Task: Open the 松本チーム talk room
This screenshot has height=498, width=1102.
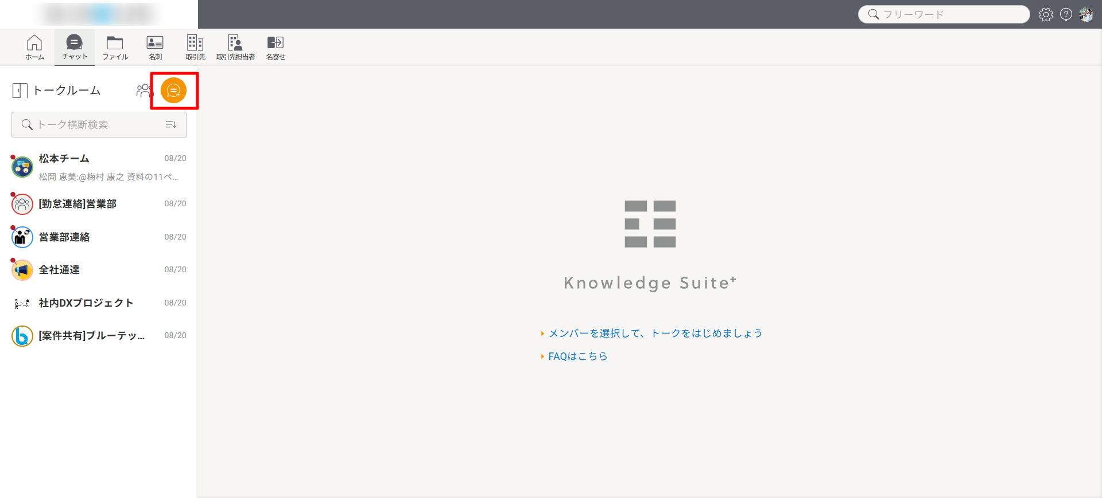Action: [x=99, y=167]
